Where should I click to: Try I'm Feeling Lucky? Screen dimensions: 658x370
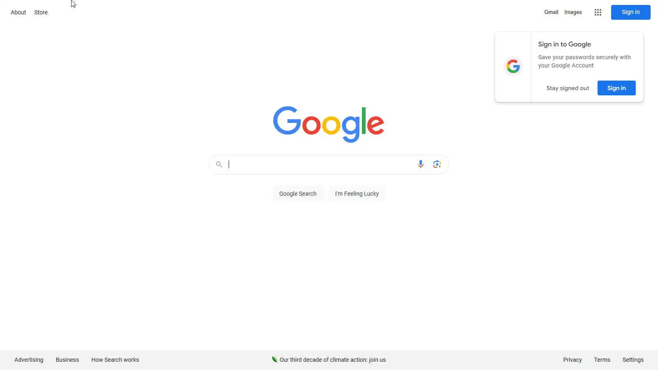pos(357,194)
